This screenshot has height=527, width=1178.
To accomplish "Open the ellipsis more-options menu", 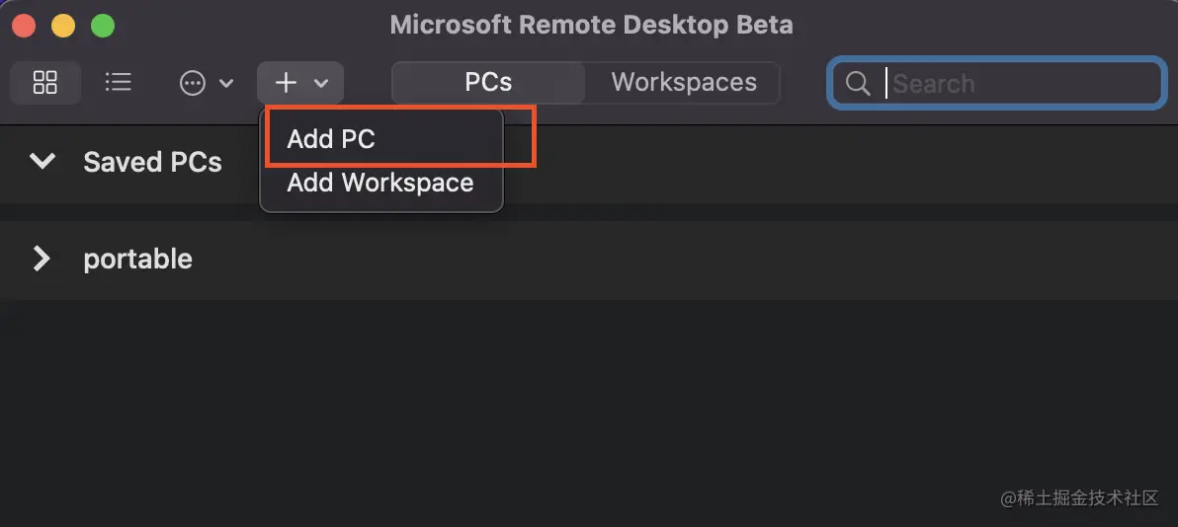I will 206,83.
